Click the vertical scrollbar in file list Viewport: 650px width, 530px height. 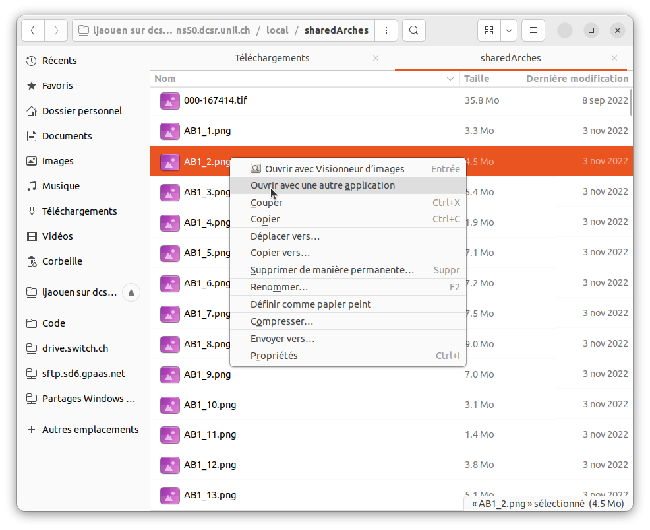(631, 102)
